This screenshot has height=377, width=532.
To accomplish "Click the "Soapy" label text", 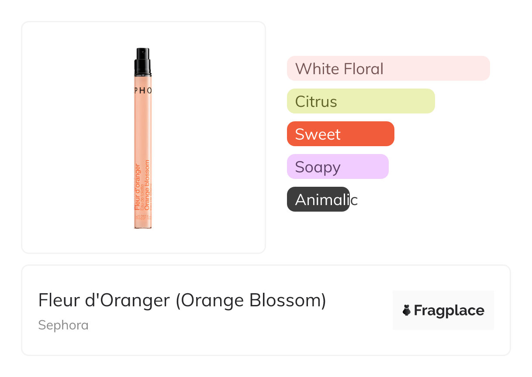I will pyautogui.click(x=318, y=167).
